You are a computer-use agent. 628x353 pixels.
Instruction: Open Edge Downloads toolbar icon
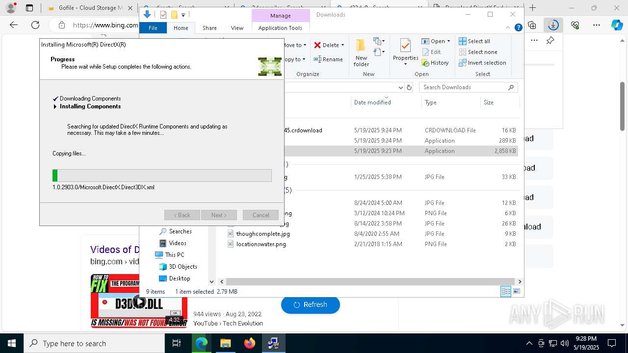[x=553, y=25]
